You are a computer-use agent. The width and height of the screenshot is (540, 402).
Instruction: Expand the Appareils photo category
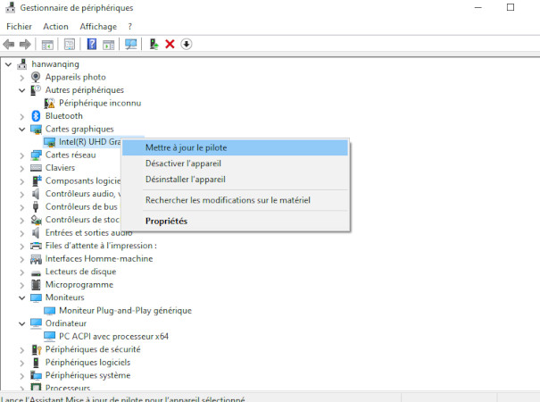click(x=22, y=77)
